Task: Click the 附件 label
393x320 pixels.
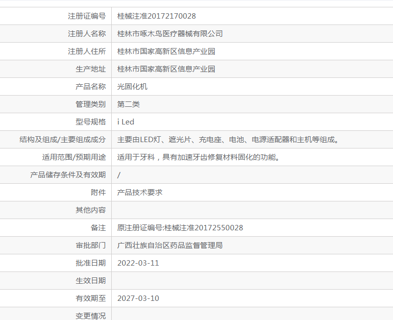Action: coord(98,193)
